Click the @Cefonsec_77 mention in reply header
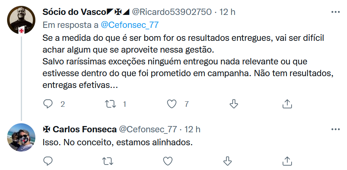Screen dimensions: 347x170 pyautogui.click(x=130, y=25)
